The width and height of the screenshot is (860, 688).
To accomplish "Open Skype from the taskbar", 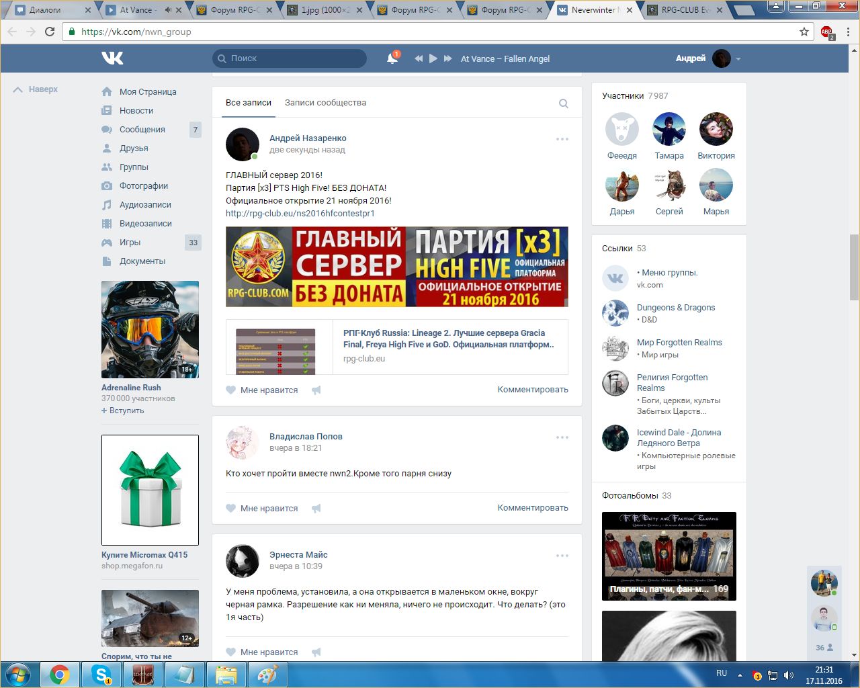I will tap(101, 675).
